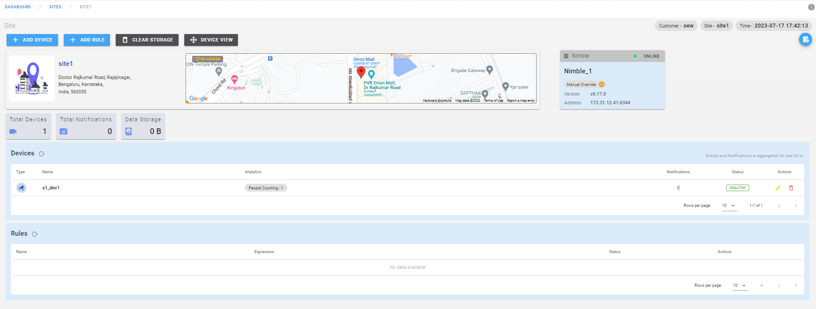Image resolution: width=816 pixels, height=309 pixels.
Task: Refresh the Devices list
Action: pos(42,154)
